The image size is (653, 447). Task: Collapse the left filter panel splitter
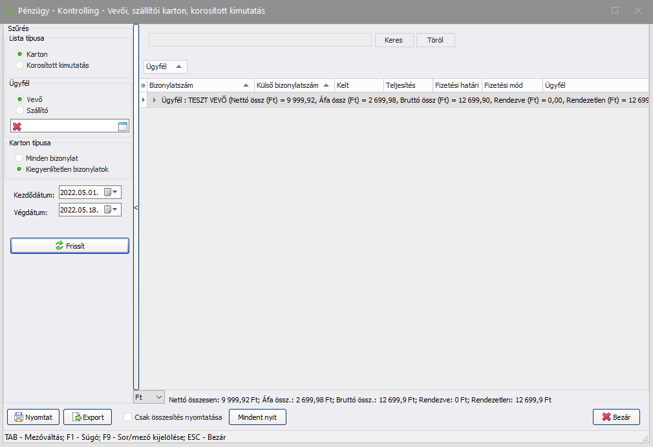136,207
